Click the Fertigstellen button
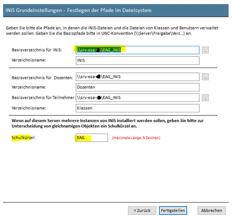233x222 pixels. [x=173, y=210]
